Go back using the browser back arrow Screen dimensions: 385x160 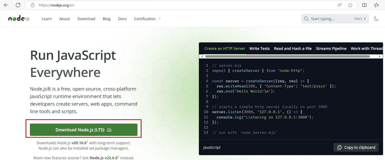6,5
